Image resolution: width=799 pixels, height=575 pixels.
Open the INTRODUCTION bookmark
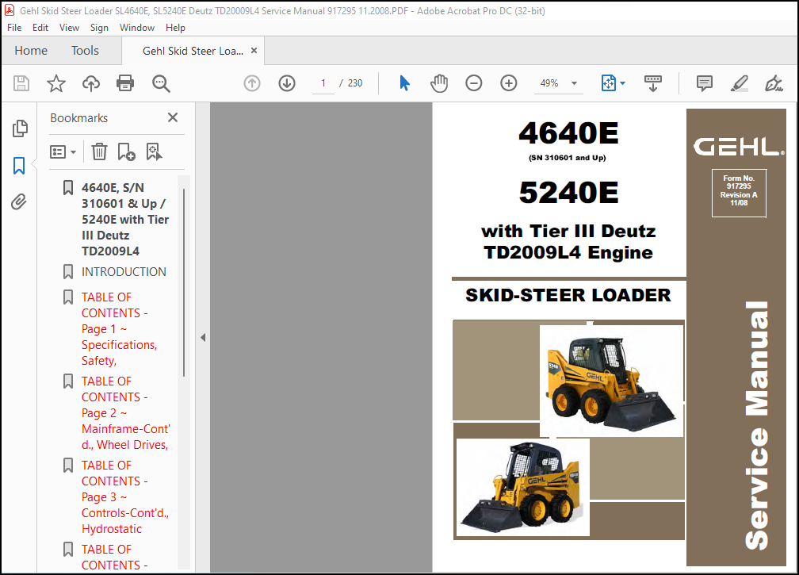point(124,272)
